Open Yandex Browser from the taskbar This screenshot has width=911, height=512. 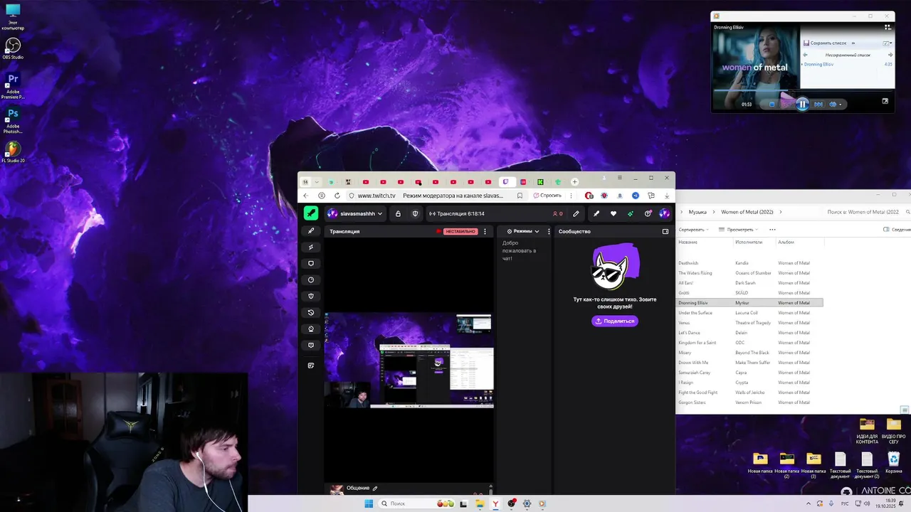point(495,503)
